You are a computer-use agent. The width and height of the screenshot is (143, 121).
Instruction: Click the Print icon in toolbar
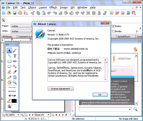coord(20,13)
